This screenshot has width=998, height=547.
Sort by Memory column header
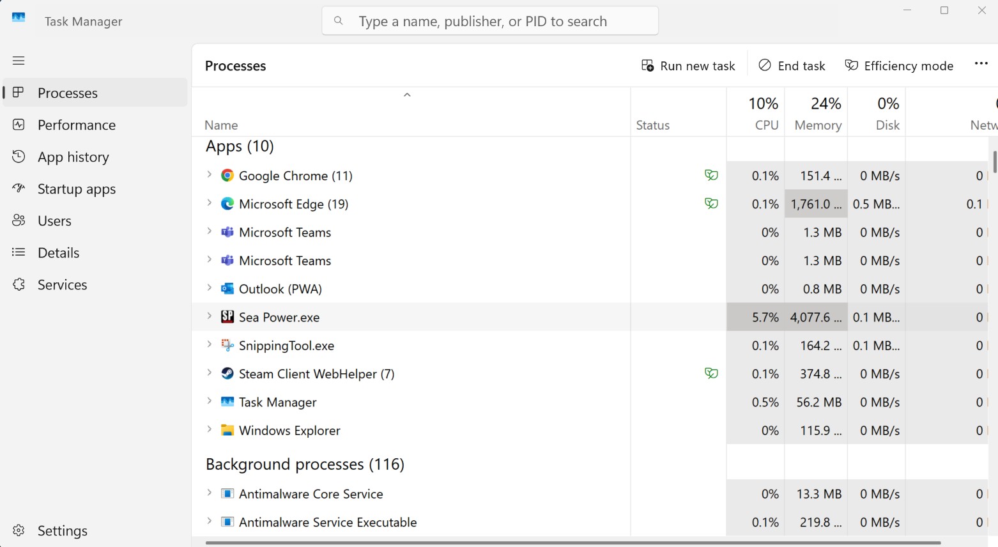[x=817, y=112]
